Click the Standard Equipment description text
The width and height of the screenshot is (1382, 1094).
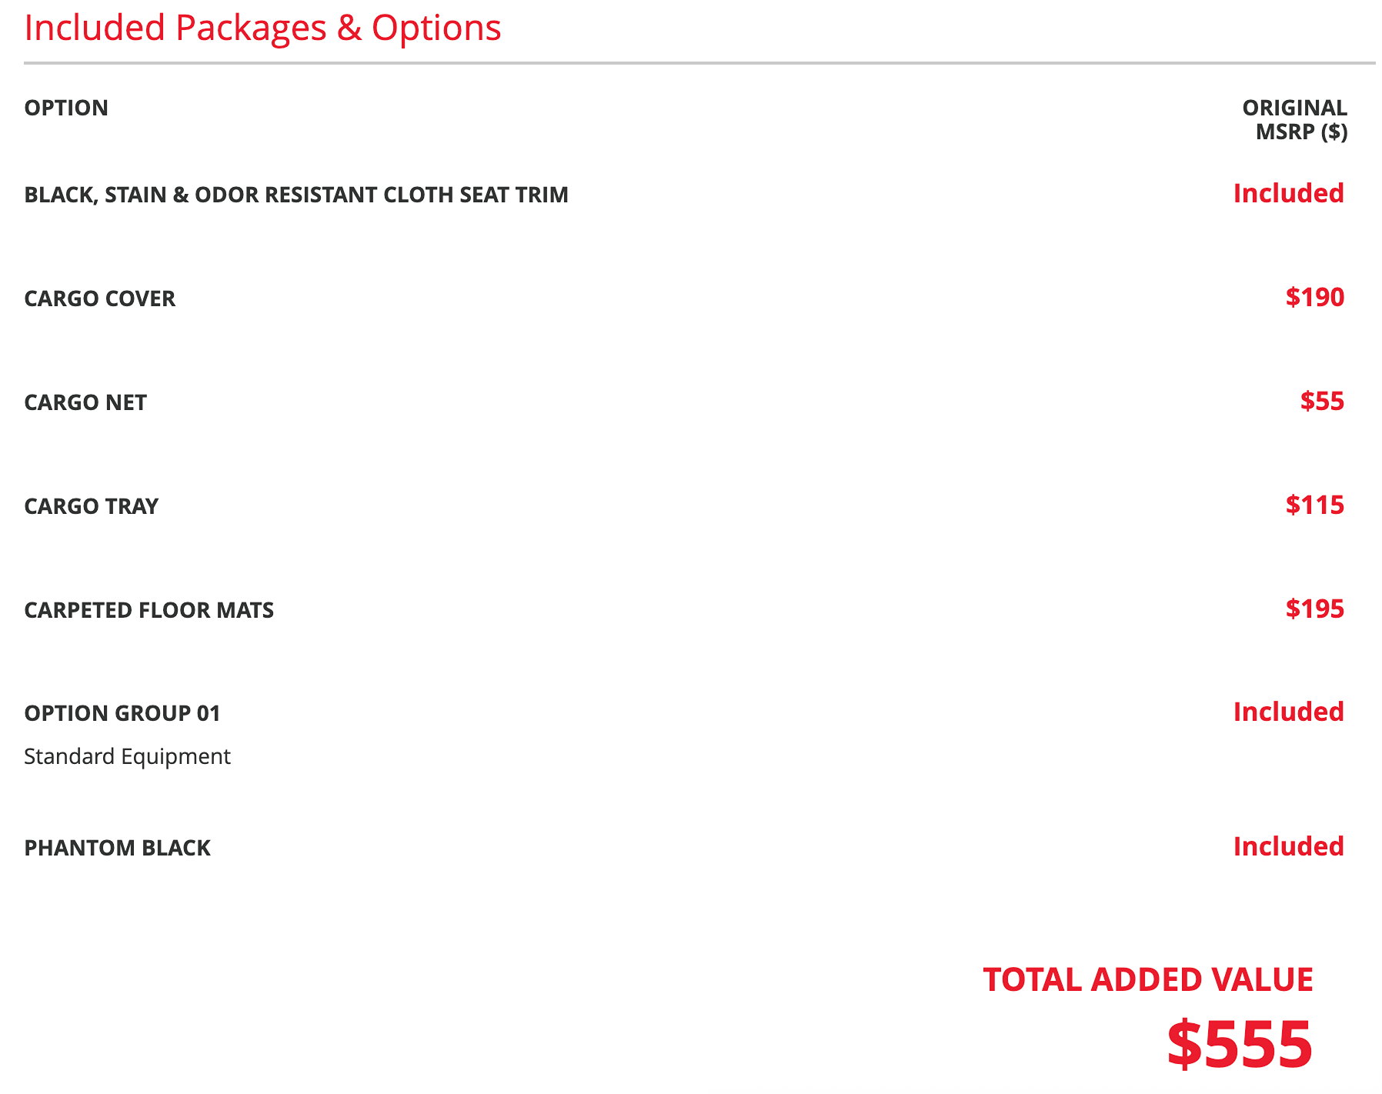point(127,757)
